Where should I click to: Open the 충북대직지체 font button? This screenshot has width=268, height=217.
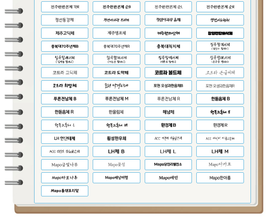(x=168, y=46)
